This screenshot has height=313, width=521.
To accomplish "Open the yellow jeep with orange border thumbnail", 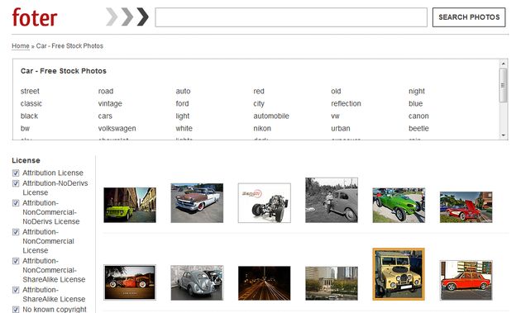I will coord(399,274).
